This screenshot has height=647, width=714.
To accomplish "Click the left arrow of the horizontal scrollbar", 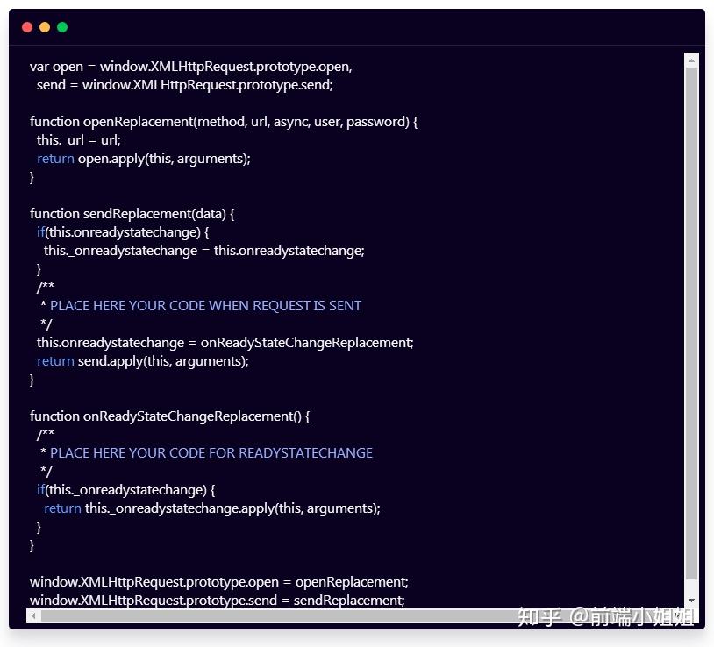I will point(32,615).
